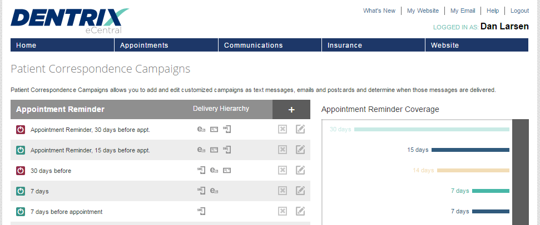Click SMS icon in Appointment Reminder 30 days row
The image size is (540, 225).
pos(227,129)
